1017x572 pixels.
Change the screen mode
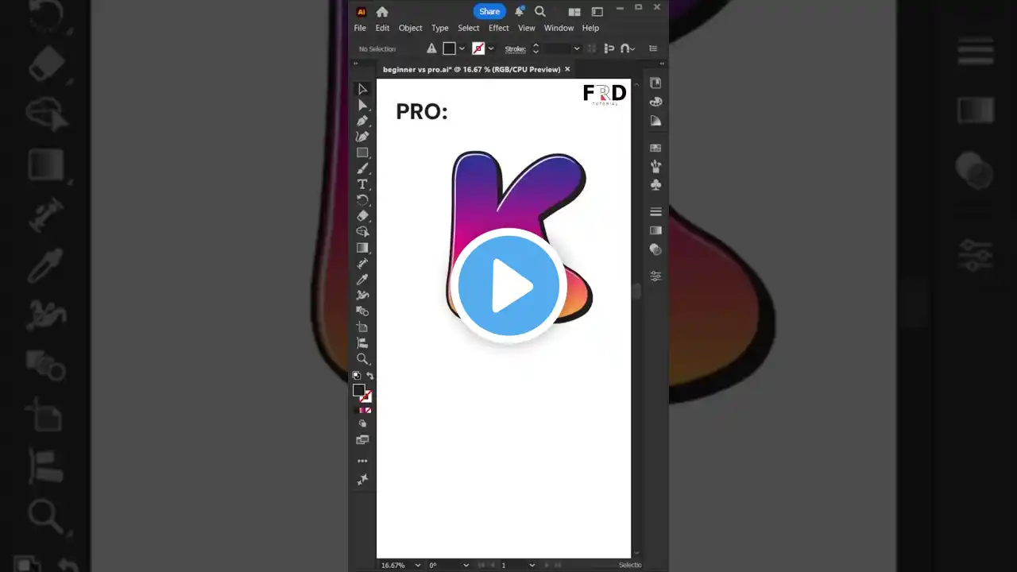coord(362,440)
